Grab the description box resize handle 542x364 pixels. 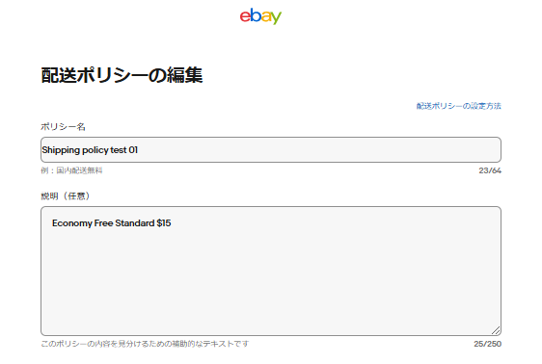(496, 330)
